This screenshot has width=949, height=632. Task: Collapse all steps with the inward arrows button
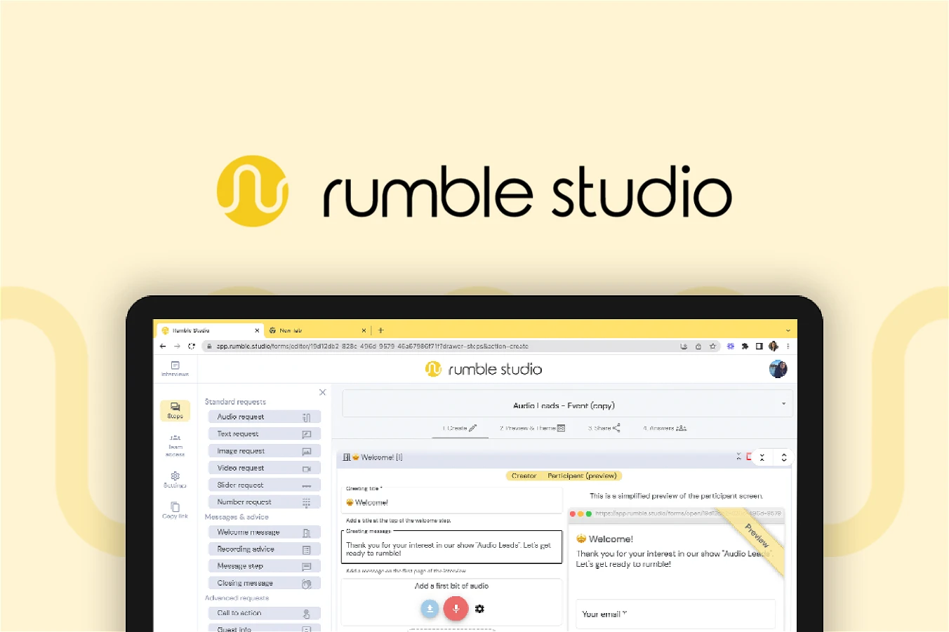(762, 457)
